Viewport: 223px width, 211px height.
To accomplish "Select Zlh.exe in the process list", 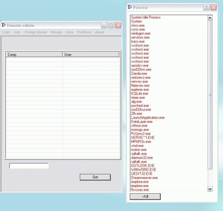I will coord(136,114).
